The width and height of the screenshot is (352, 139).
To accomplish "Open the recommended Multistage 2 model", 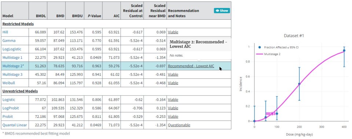I will (x=13, y=66).
